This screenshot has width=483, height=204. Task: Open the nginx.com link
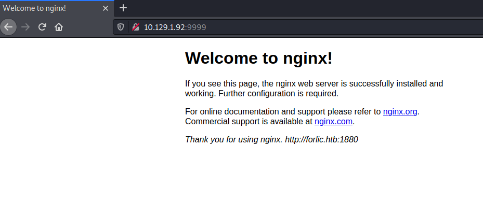[x=333, y=122]
